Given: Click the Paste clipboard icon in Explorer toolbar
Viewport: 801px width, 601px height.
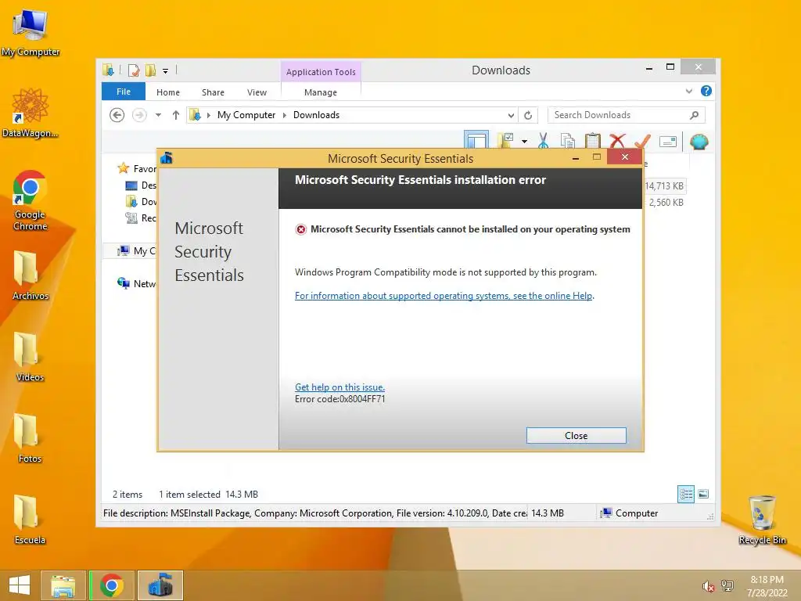Looking at the screenshot, I should click(x=593, y=141).
